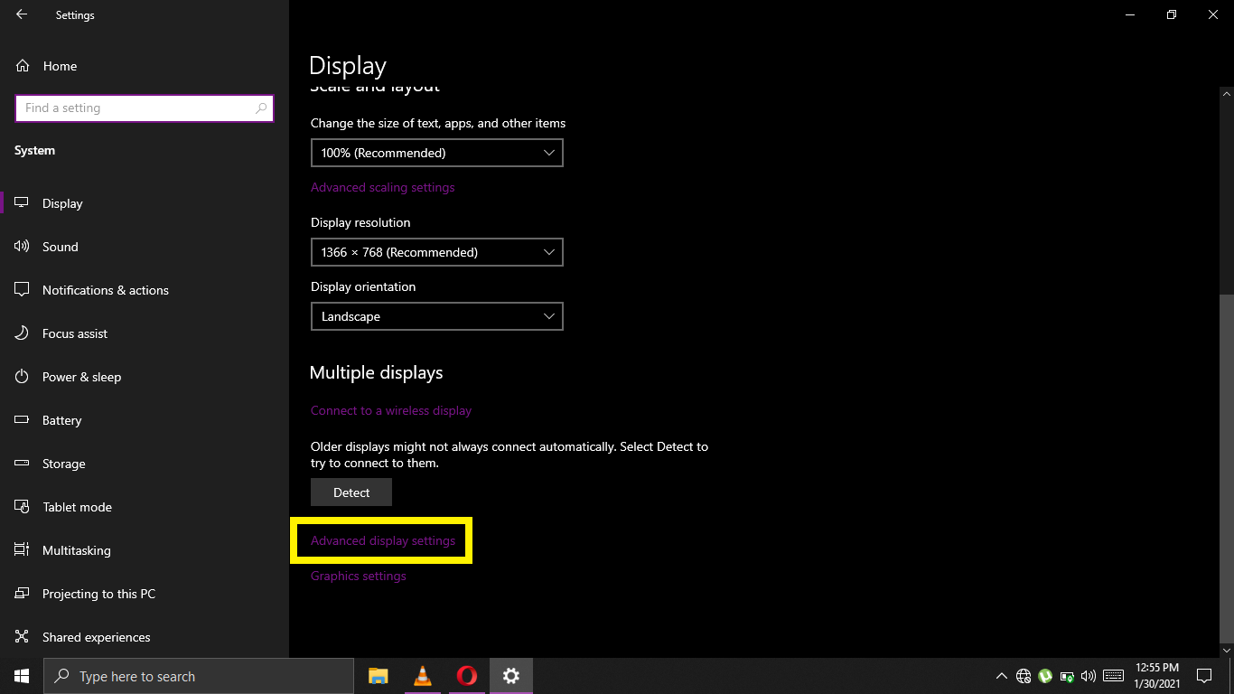1234x694 pixels.
Task: Open Notifications & actions settings
Action: point(105,289)
